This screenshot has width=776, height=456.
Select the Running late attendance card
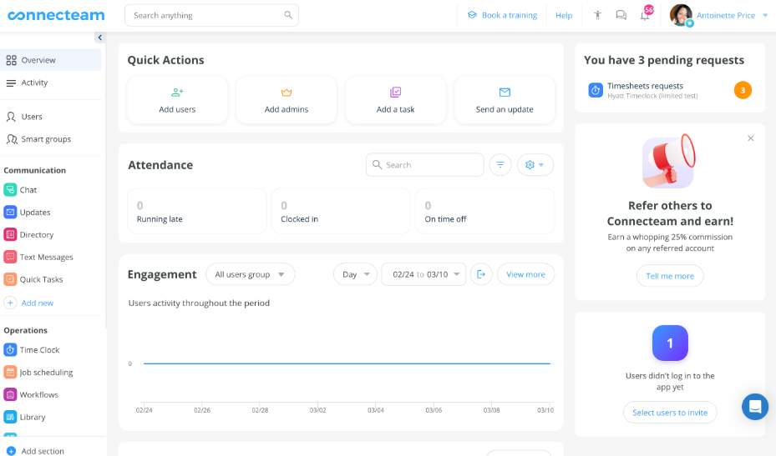[196, 211]
